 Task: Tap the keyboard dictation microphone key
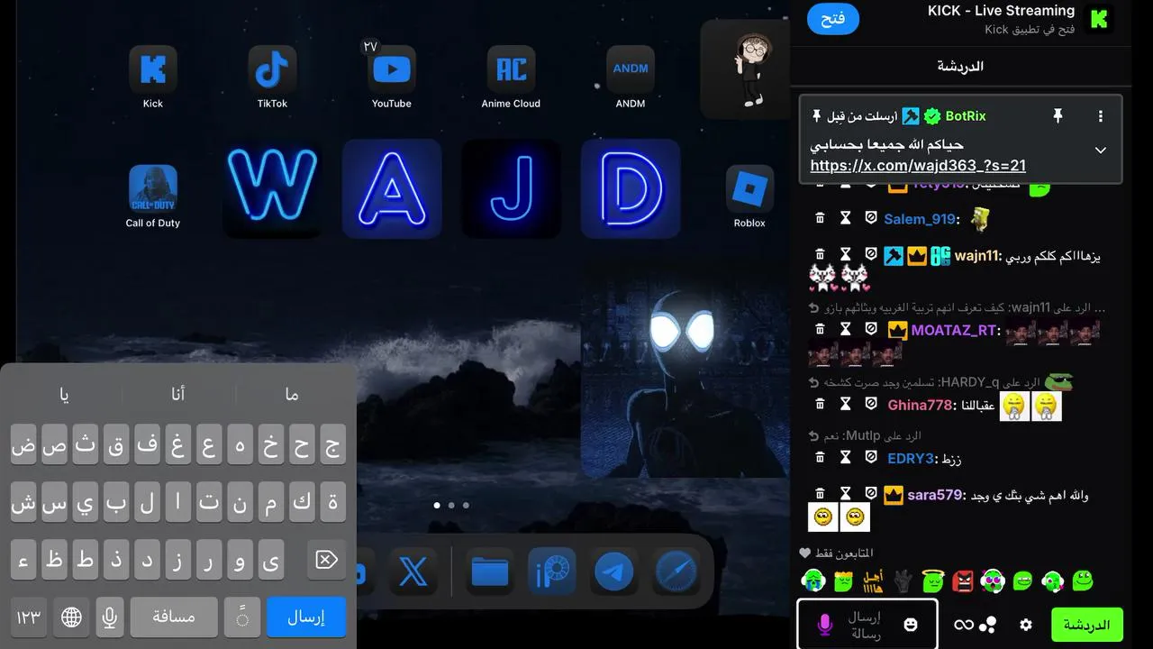pos(110,617)
